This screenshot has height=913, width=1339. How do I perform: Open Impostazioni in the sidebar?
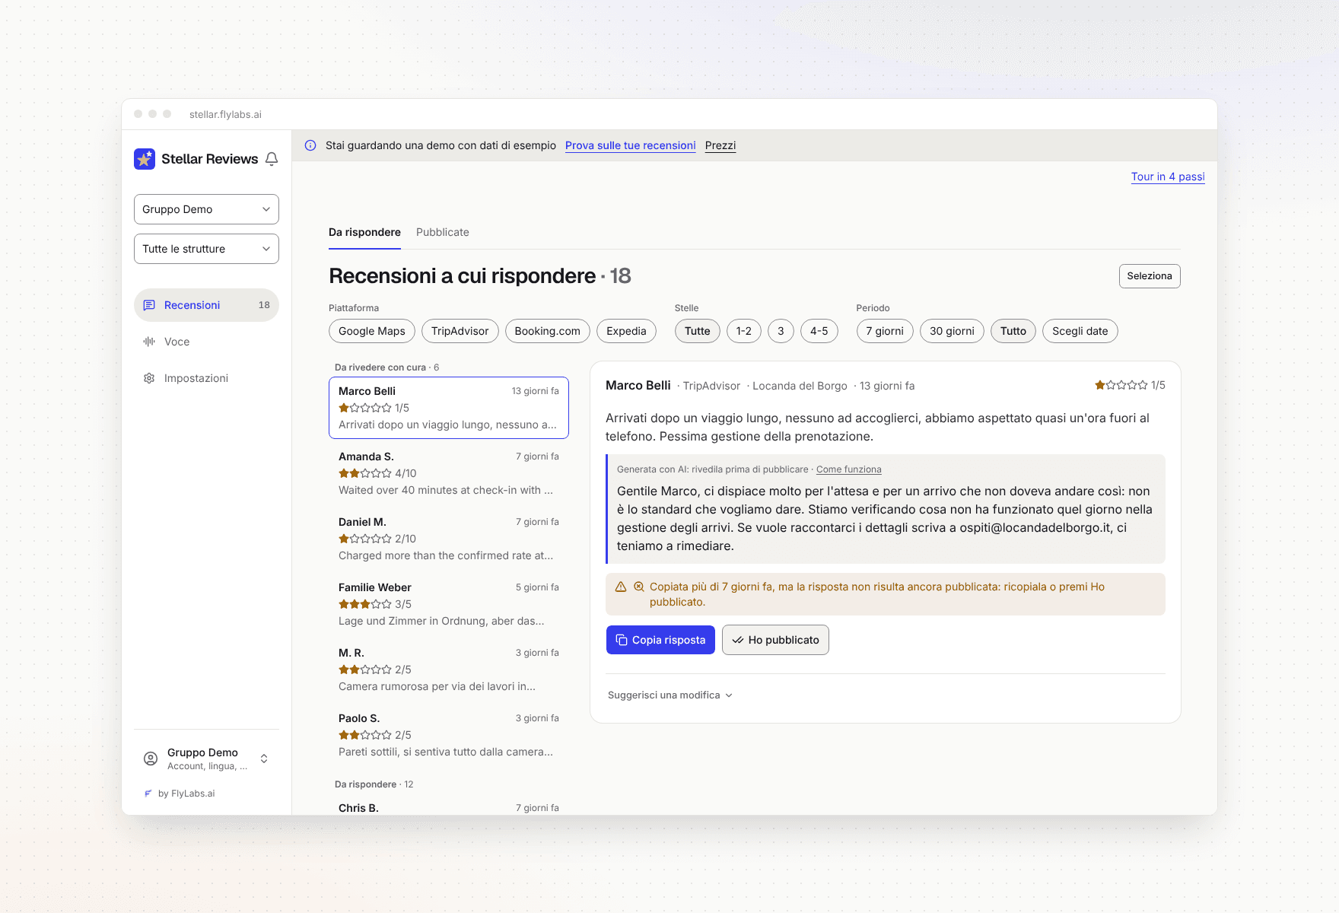pyautogui.click(x=206, y=378)
